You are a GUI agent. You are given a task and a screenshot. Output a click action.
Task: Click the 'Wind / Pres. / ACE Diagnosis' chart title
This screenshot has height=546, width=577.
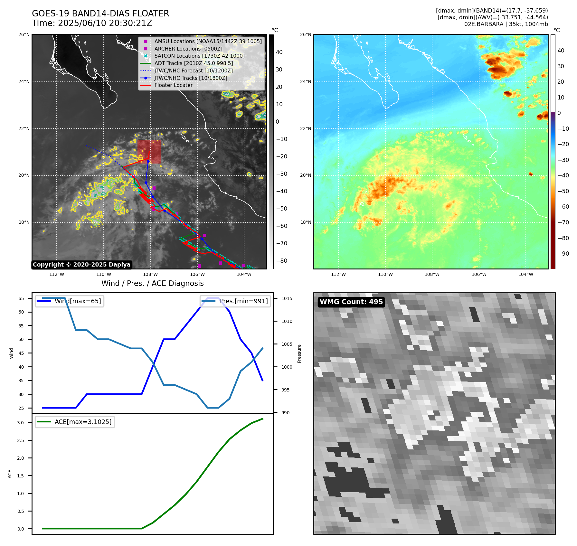(x=153, y=283)
